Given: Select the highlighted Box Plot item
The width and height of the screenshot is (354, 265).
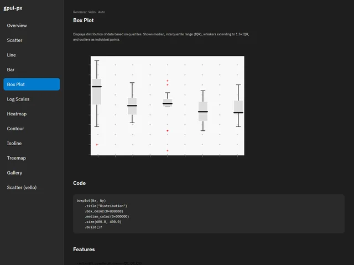Looking at the screenshot, I should [x=32, y=84].
